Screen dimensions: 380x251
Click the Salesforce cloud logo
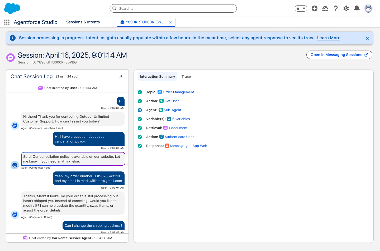(12, 8)
